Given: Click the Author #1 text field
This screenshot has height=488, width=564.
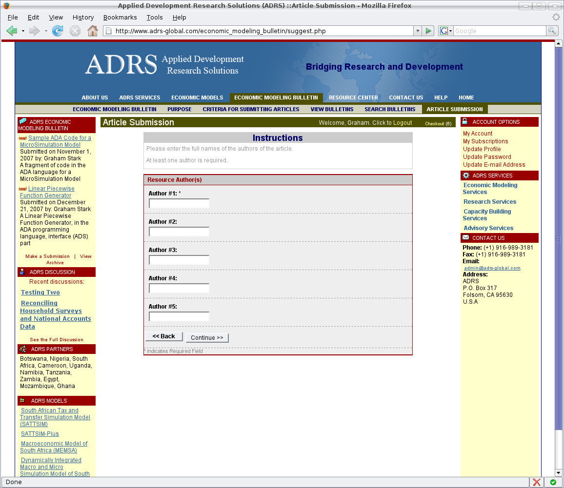Looking at the screenshot, I should 179,203.
